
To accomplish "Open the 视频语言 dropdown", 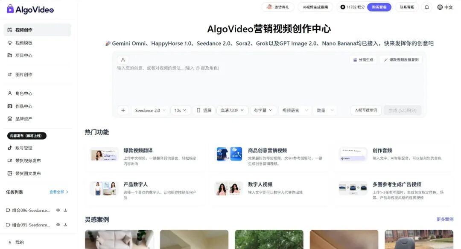I will click(x=295, y=110).
